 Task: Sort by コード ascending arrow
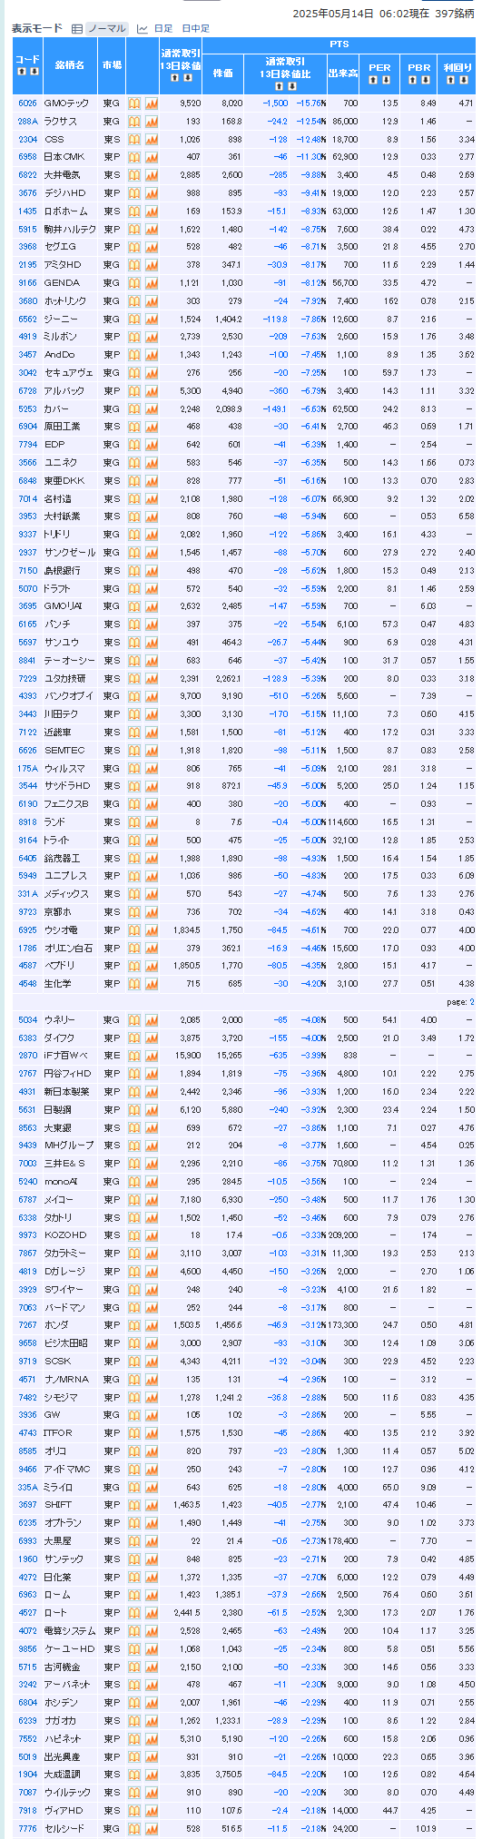(x=22, y=71)
